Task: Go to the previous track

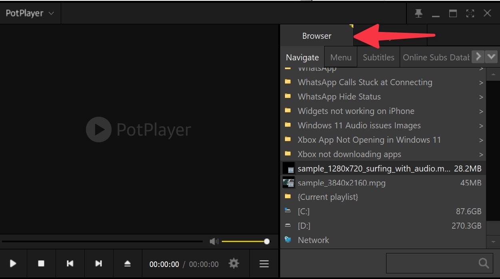Action: tap(70, 263)
